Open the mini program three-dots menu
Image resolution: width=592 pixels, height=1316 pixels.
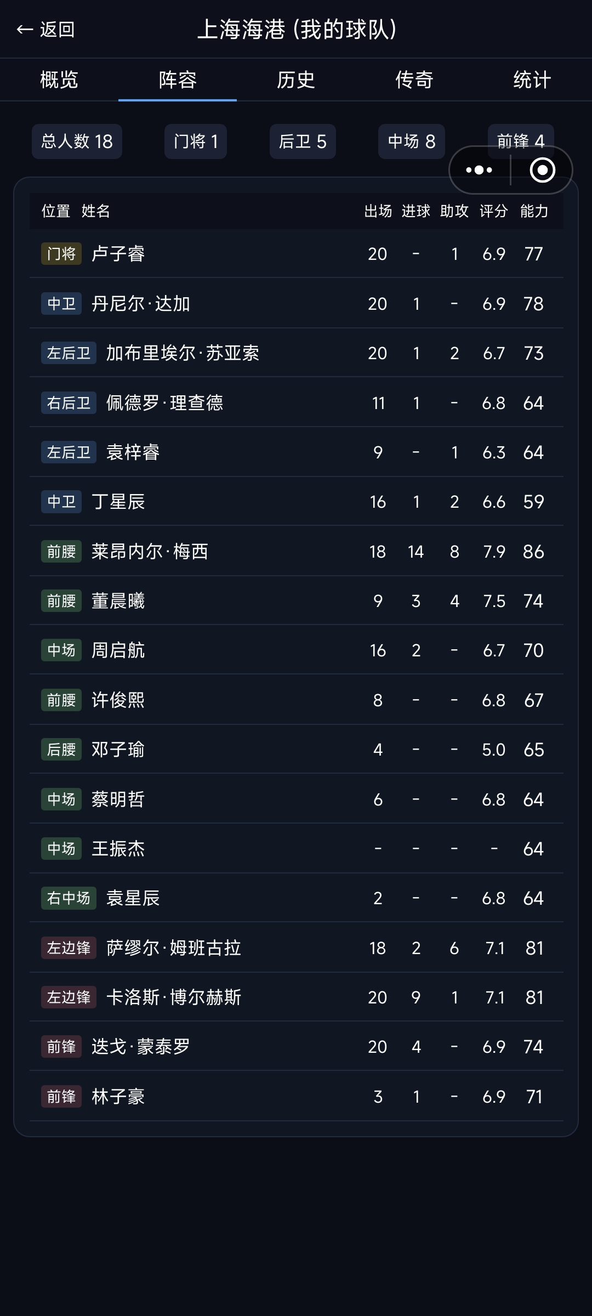[479, 170]
